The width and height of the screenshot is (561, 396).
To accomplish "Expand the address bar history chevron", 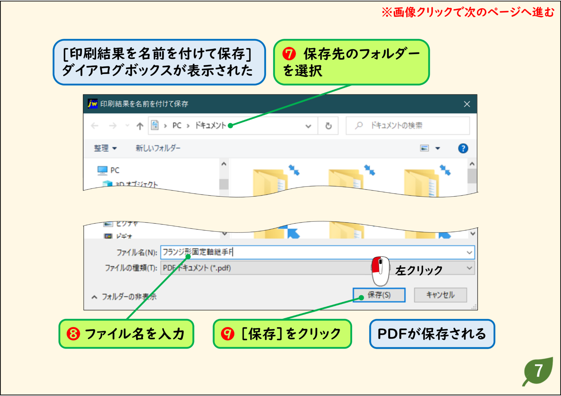I will point(308,126).
